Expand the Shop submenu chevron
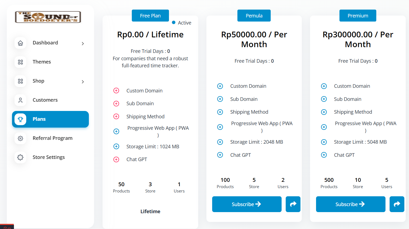 pyautogui.click(x=83, y=82)
